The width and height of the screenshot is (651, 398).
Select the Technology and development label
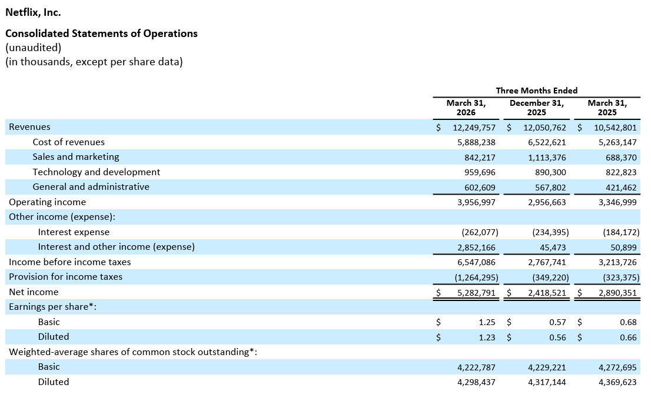click(x=96, y=172)
